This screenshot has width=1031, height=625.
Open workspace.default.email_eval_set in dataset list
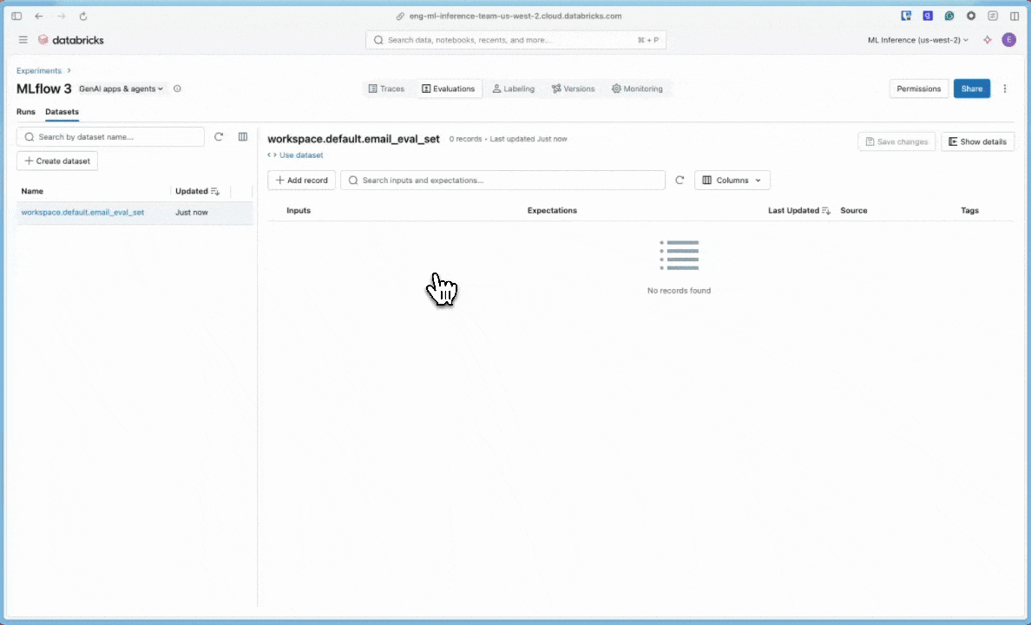pyautogui.click(x=82, y=213)
